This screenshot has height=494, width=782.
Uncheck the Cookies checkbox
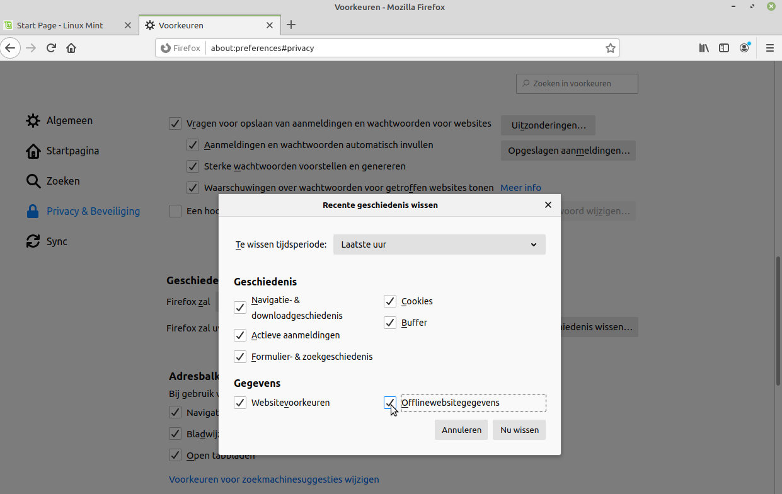389,301
